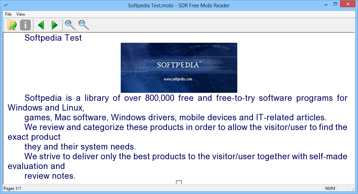Screen dimensions: 358x194
Task: Show book info with the i icon
Action: point(25,25)
